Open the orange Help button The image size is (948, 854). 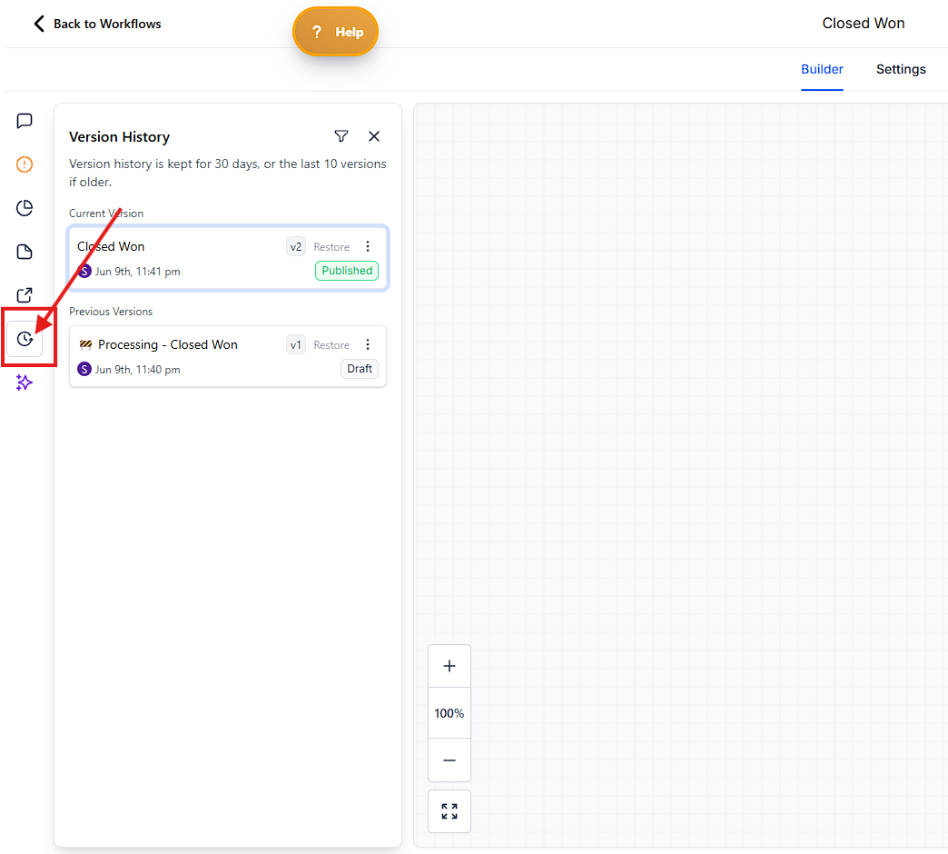click(336, 32)
